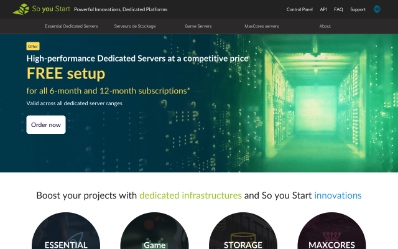Screen dimensions: 398x249
Task: Click the Order now button
Action: pyautogui.click(x=46, y=125)
